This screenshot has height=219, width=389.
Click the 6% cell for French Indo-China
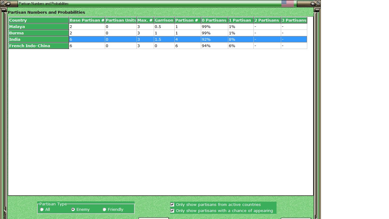tap(241, 46)
